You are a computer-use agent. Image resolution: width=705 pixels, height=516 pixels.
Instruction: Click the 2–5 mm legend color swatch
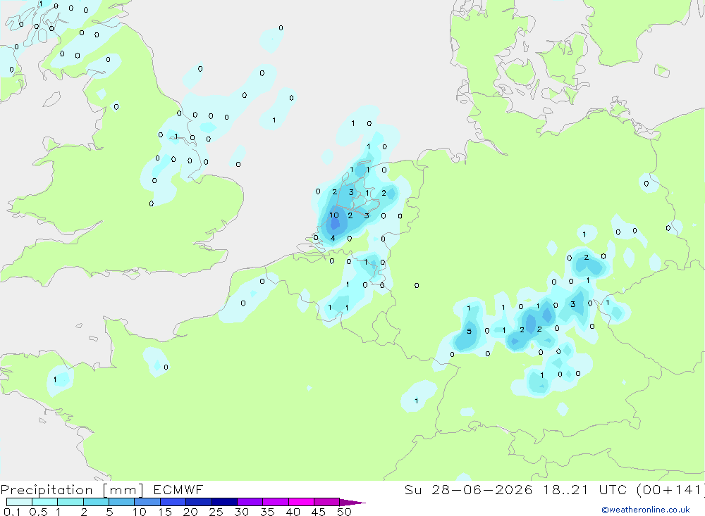96,502
